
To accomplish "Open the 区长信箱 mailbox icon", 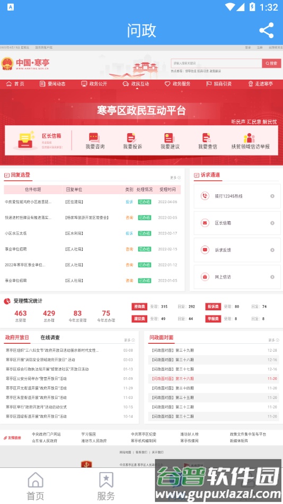I will [x=25, y=140].
